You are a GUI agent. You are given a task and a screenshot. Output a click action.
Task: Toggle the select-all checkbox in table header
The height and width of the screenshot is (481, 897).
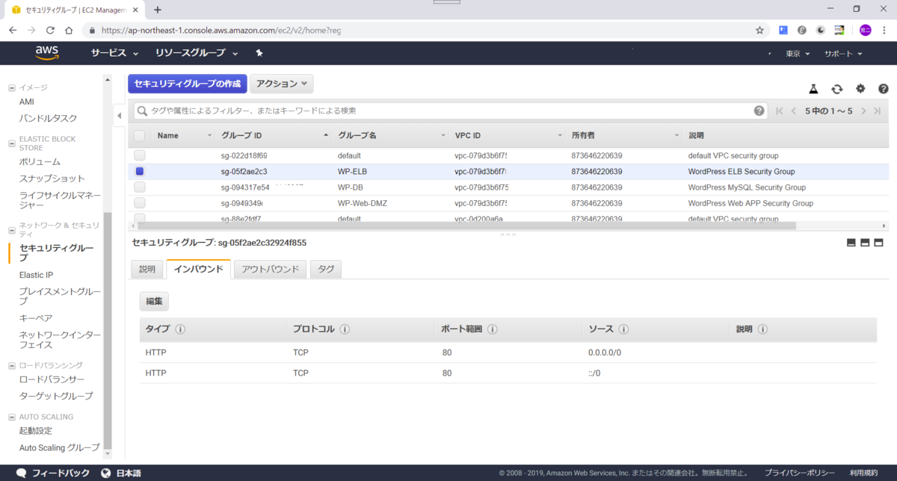139,135
